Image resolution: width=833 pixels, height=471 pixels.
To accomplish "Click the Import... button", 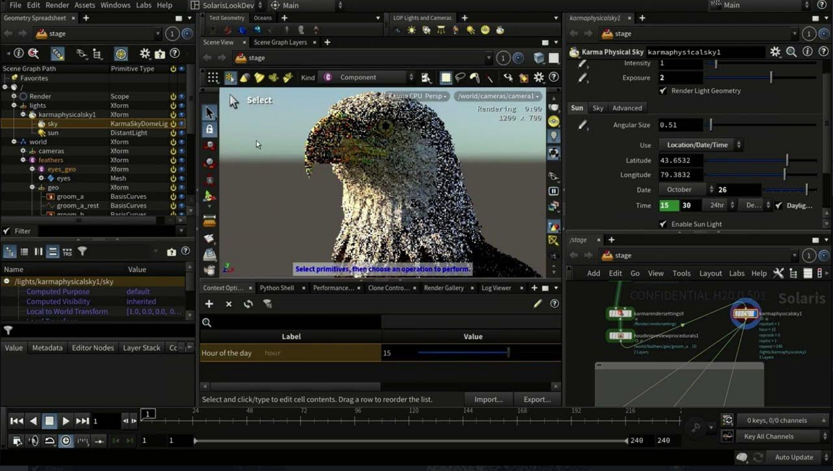I will pyautogui.click(x=488, y=399).
